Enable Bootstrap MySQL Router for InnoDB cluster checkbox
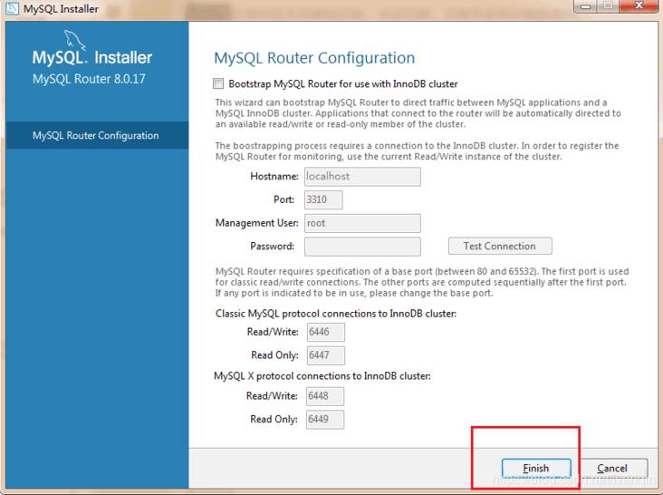 tap(218, 83)
